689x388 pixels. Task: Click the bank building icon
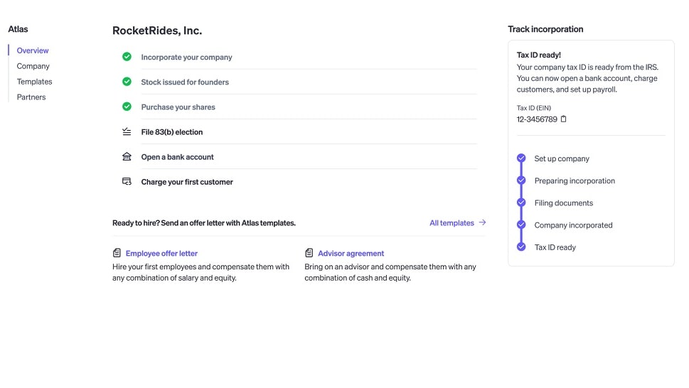click(127, 156)
